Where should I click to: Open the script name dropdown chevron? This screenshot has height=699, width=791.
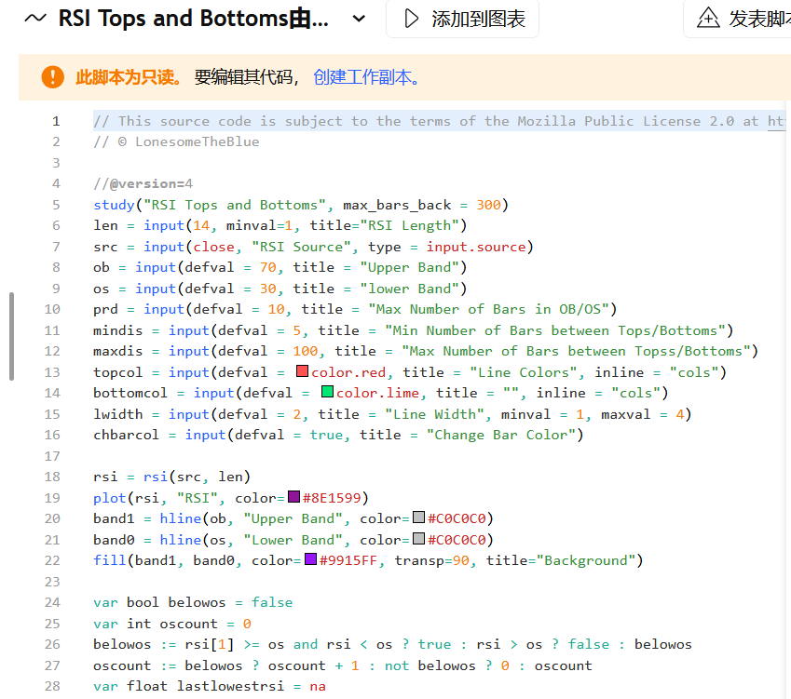(x=359, y=20)
